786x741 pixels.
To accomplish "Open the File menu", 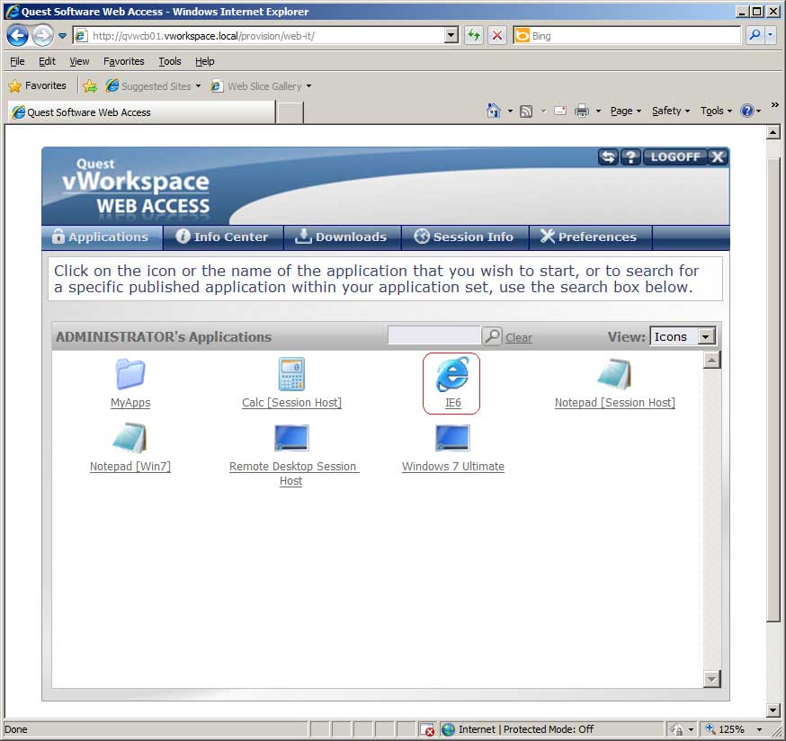I will [17, 61].
